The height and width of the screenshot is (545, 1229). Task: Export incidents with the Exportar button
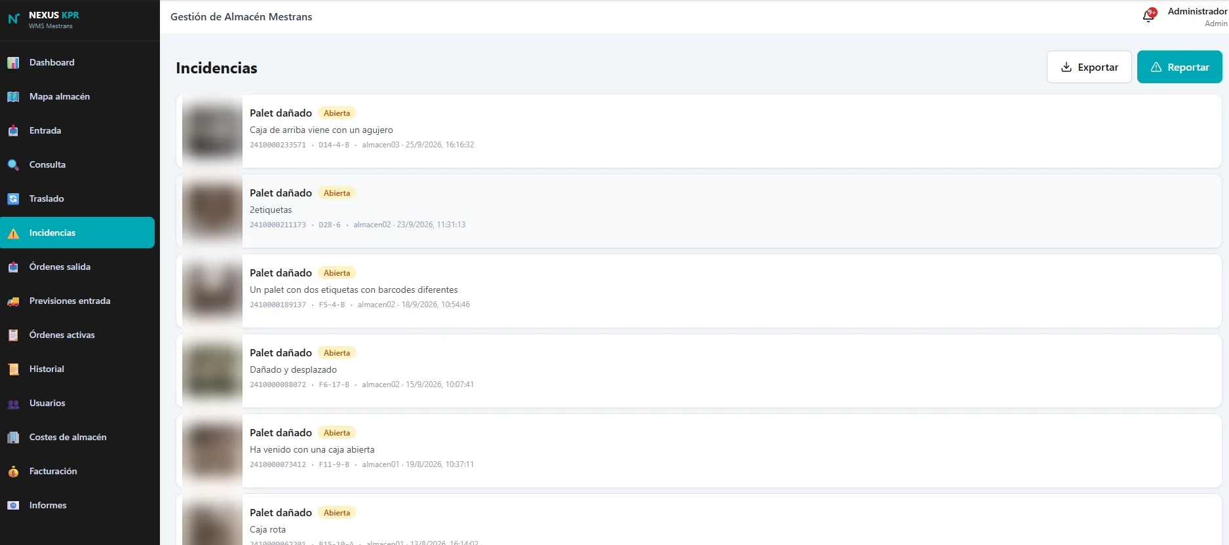[1089, 67]
